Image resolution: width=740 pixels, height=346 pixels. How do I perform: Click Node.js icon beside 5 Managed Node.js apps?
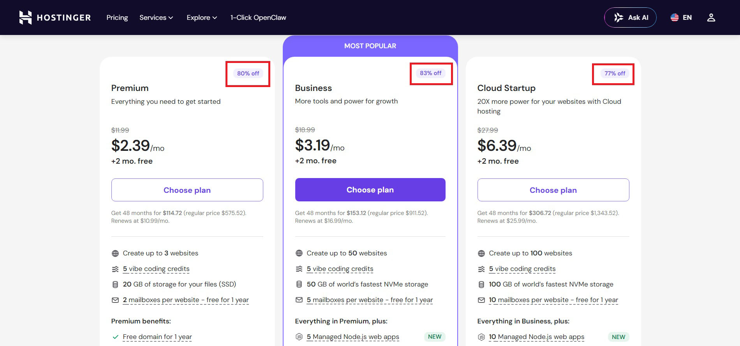click(299, 337)
